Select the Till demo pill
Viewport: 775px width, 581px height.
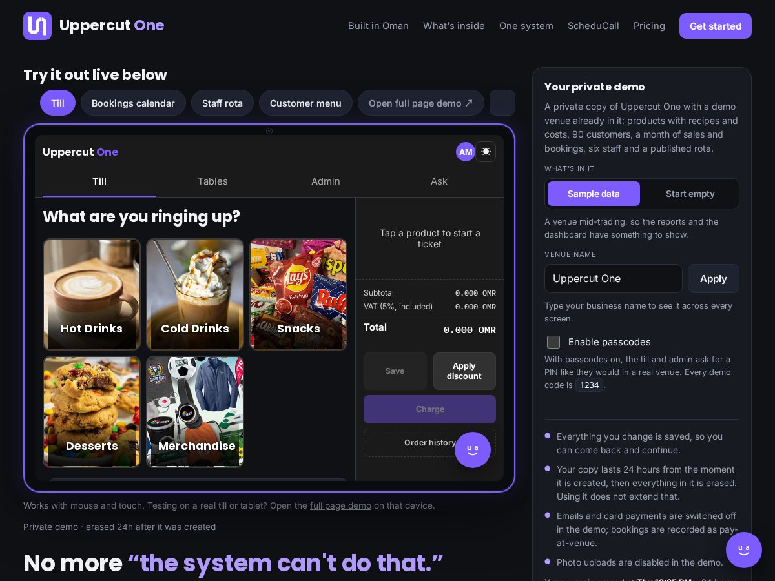pos(57,103)
